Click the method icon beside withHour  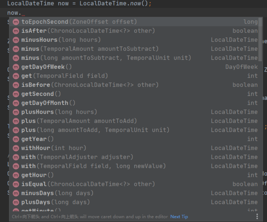[16, 148]
